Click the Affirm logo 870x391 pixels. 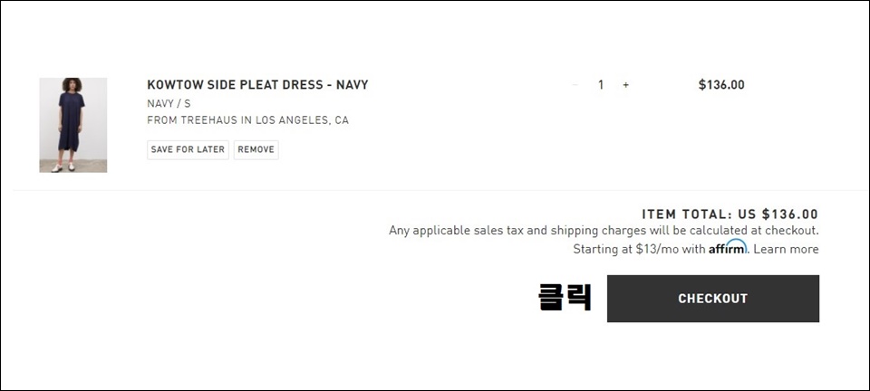(728, 248)
